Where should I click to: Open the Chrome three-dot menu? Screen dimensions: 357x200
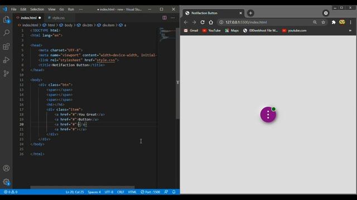point(351,22)
